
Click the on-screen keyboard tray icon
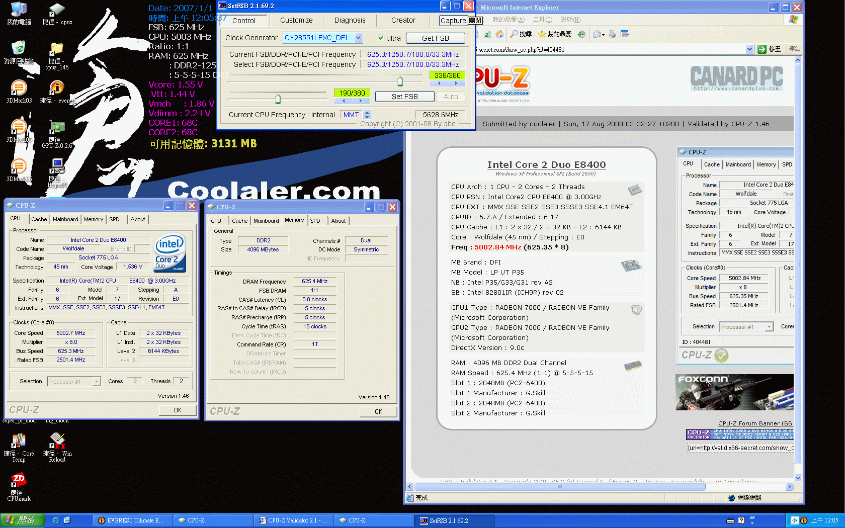[730, 520]
